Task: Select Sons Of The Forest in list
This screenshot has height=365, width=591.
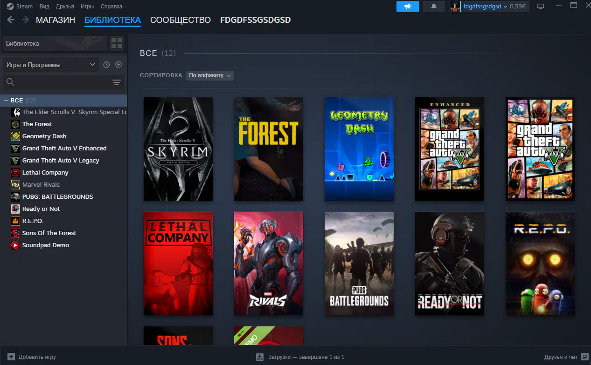Action: [x=49, y=233]
